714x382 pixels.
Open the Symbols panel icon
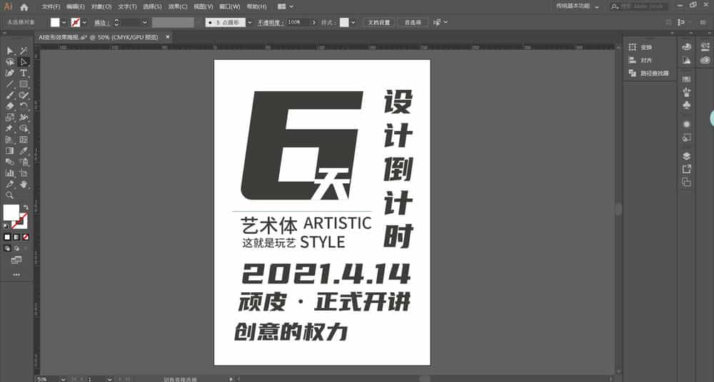pyautogui.click(x=687, y=105)
